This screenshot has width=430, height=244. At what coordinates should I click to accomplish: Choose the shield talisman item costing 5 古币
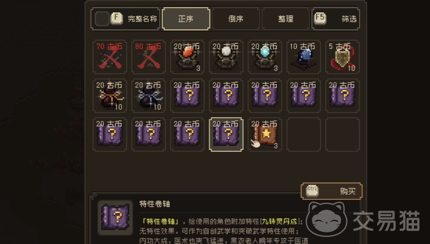click(343, 57)
